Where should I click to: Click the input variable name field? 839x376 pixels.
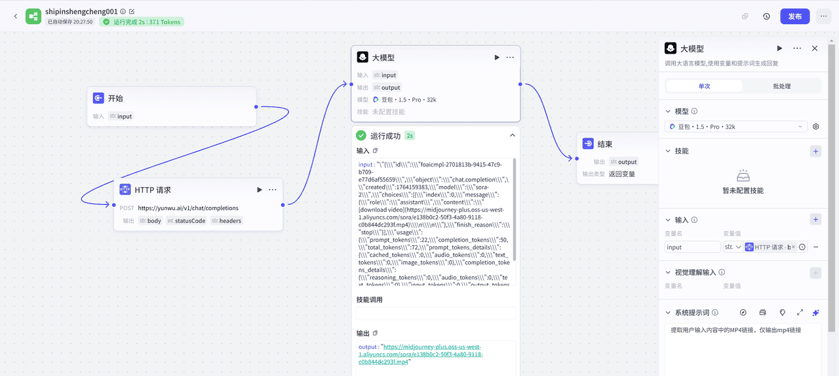coord(692,247)
